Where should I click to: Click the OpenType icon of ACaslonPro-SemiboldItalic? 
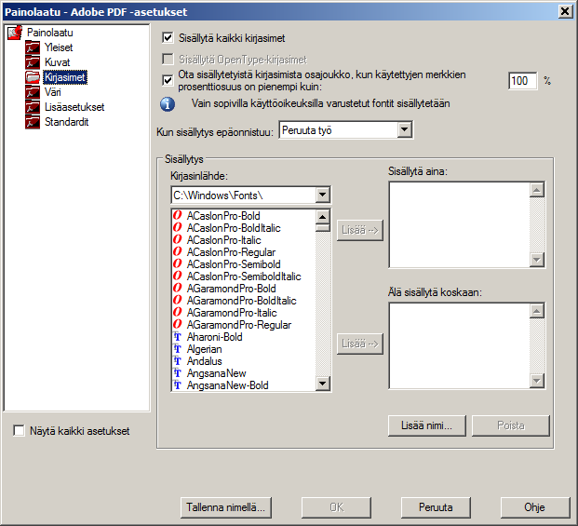[177, 276]
